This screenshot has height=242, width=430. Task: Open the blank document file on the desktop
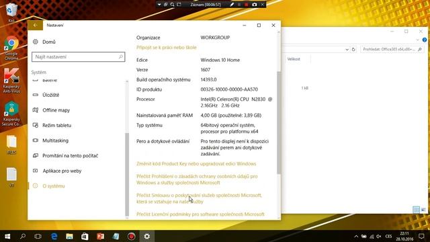pyautogui.click(x=11, y=177)
